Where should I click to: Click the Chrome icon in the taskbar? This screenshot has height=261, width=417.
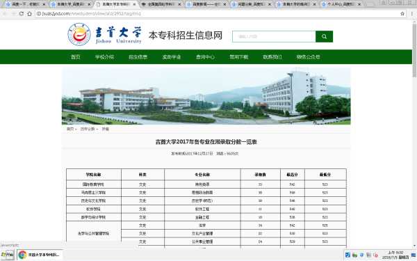pos(22,255)
